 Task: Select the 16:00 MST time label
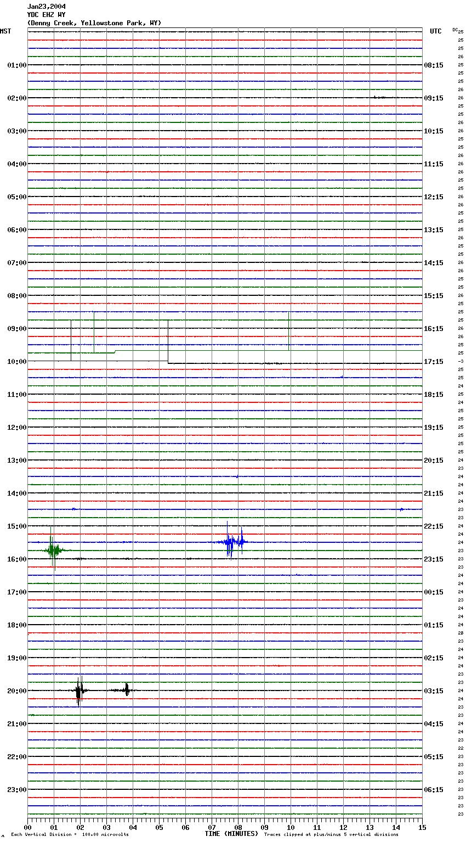17,559
